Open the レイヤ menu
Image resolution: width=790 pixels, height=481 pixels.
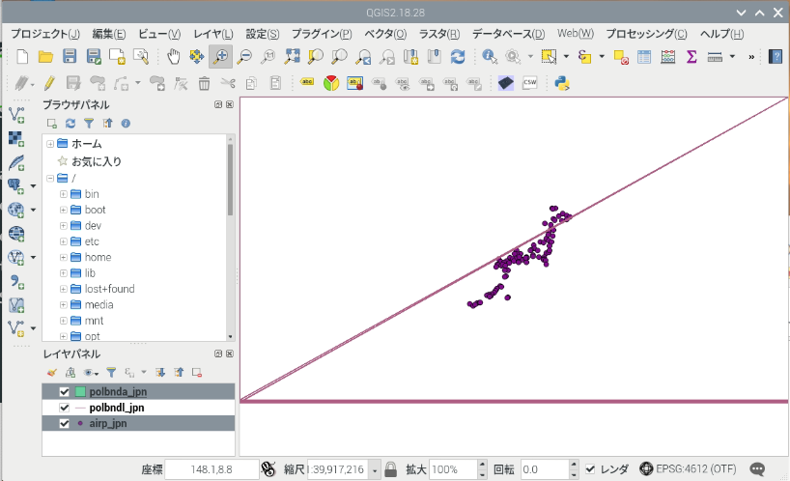point(213,34)
